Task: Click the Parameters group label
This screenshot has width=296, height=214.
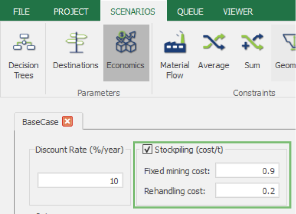Action: coord(99,93)
